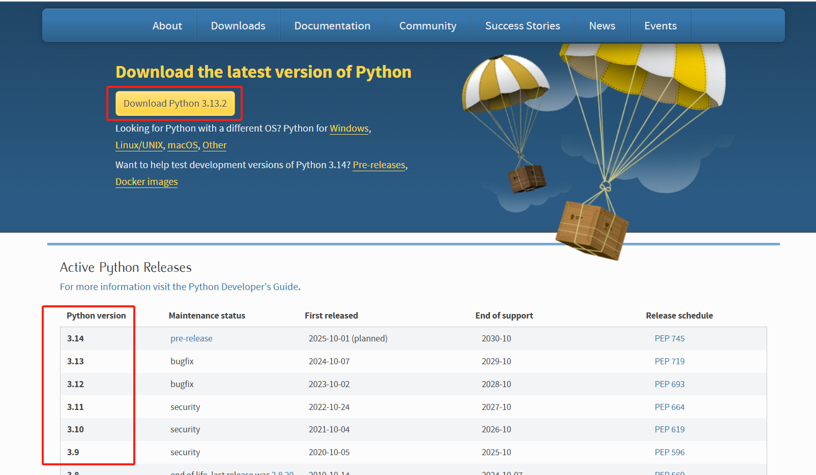Open the Docker images link

click(147, 182)
